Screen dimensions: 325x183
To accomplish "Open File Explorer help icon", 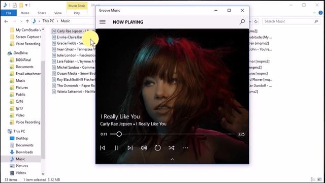I will [x=320, y=13].
